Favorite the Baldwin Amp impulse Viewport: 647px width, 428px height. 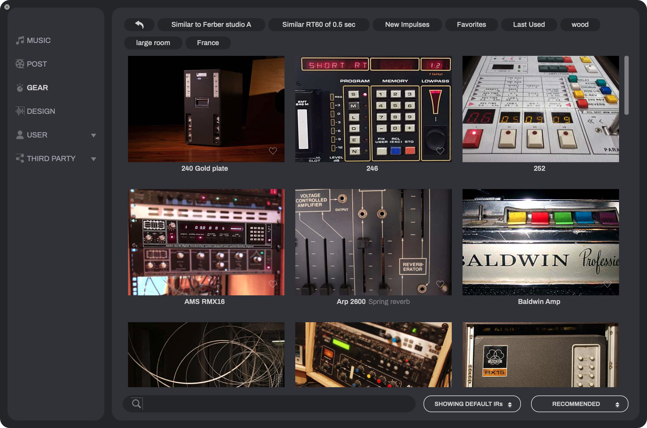pyautogui.click(x=607, y=284)
